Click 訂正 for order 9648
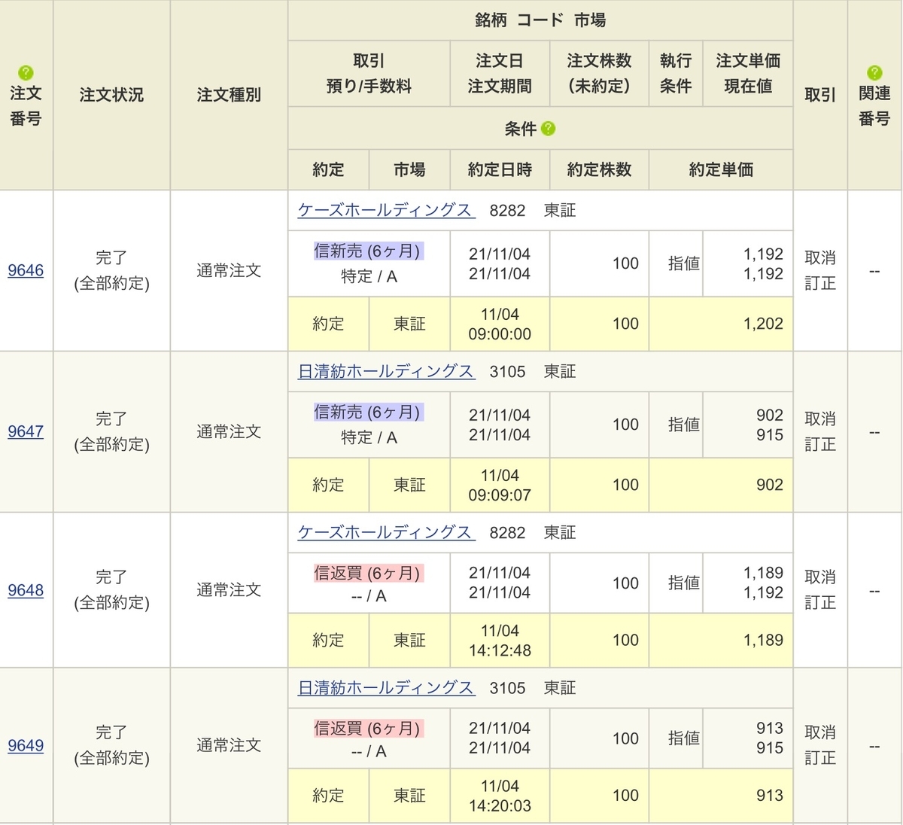Image resolution: width=903 pixels, height=825 pixels. coord(820,603)
